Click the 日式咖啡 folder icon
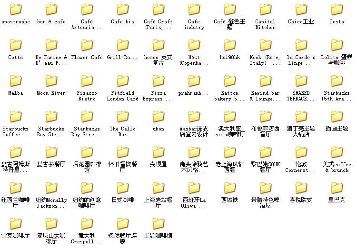Image resolution: width=357 pixels, height=250 pixels. point(123,188)
